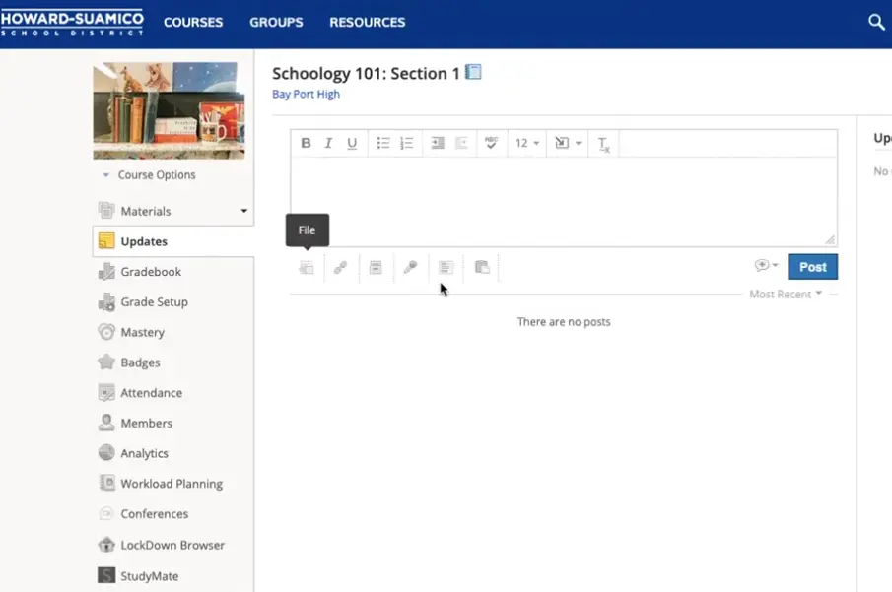Open the Gradebook section in sidebar
The width and height of the screenshot is (892, 592).
pyautogui.click(x=151, y=272)
